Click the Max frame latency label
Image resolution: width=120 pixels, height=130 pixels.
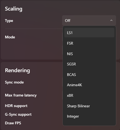(x=21, y=95)
